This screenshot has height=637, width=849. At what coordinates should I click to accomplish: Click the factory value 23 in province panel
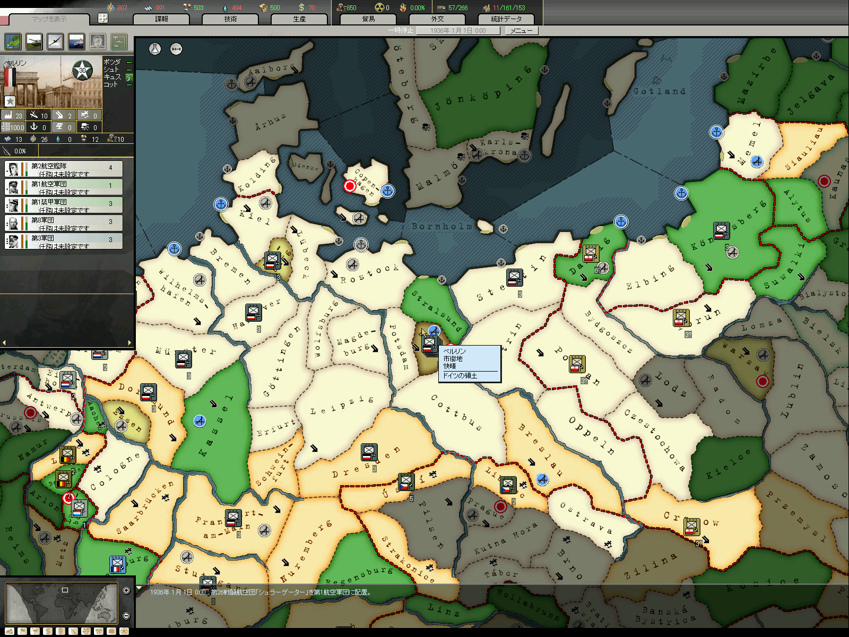tap(13, 115)
